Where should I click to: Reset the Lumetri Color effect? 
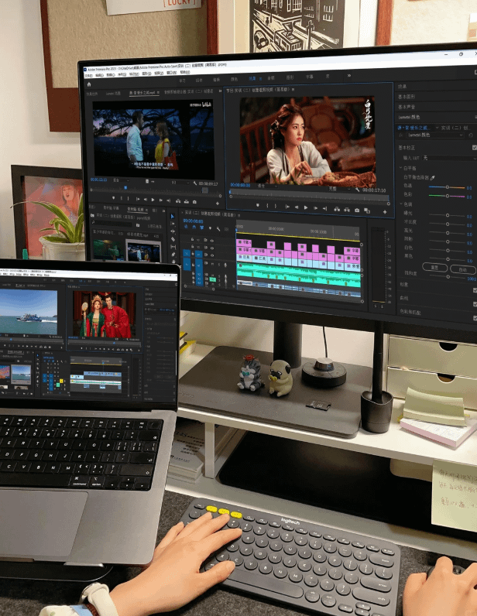click(470, 135)
